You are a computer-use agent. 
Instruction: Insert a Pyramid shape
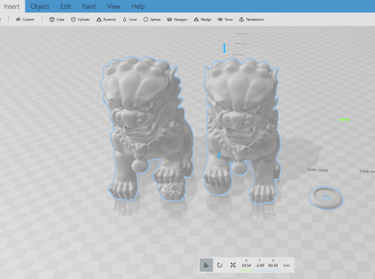coord(106,20)
